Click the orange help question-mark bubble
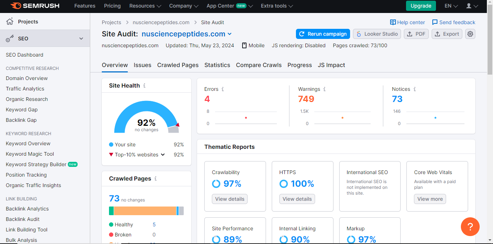The height and width of the screenshot is (244, 493). pyautogui.click(x=470, y=227)
